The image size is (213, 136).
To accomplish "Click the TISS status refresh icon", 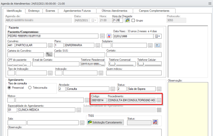I will click(x=155, y=122).
